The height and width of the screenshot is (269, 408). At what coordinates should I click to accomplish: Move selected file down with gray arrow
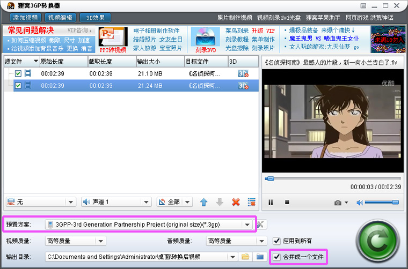tap(220, 202)
